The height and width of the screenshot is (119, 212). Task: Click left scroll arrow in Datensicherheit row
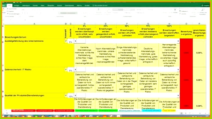click(75, 70)
